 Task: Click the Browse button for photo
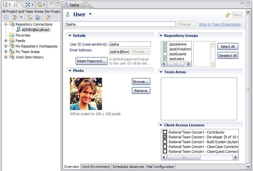click(x=141, y=82)
